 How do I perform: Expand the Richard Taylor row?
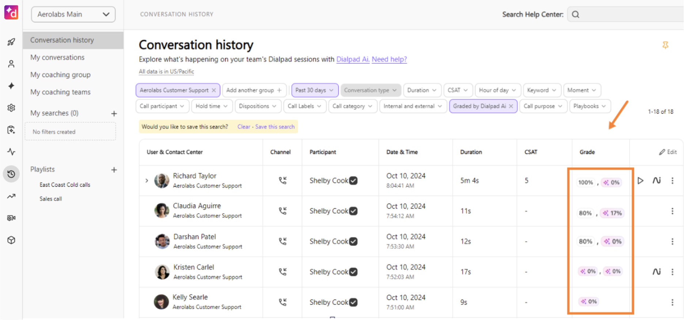click(147, 180)
